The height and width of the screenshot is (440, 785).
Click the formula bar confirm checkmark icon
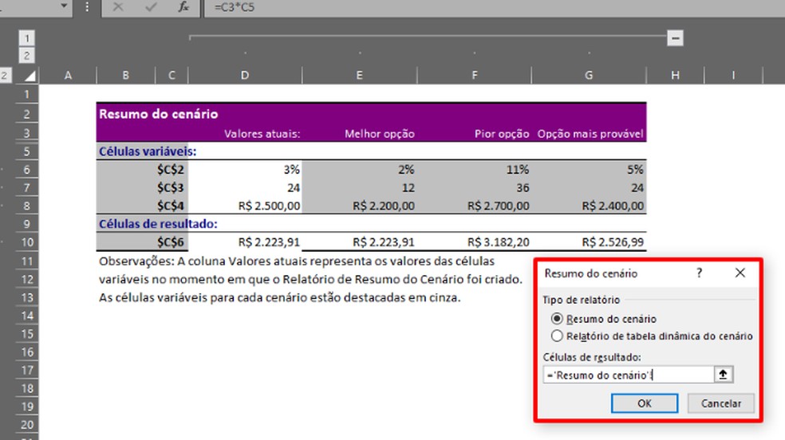(150, 7)
